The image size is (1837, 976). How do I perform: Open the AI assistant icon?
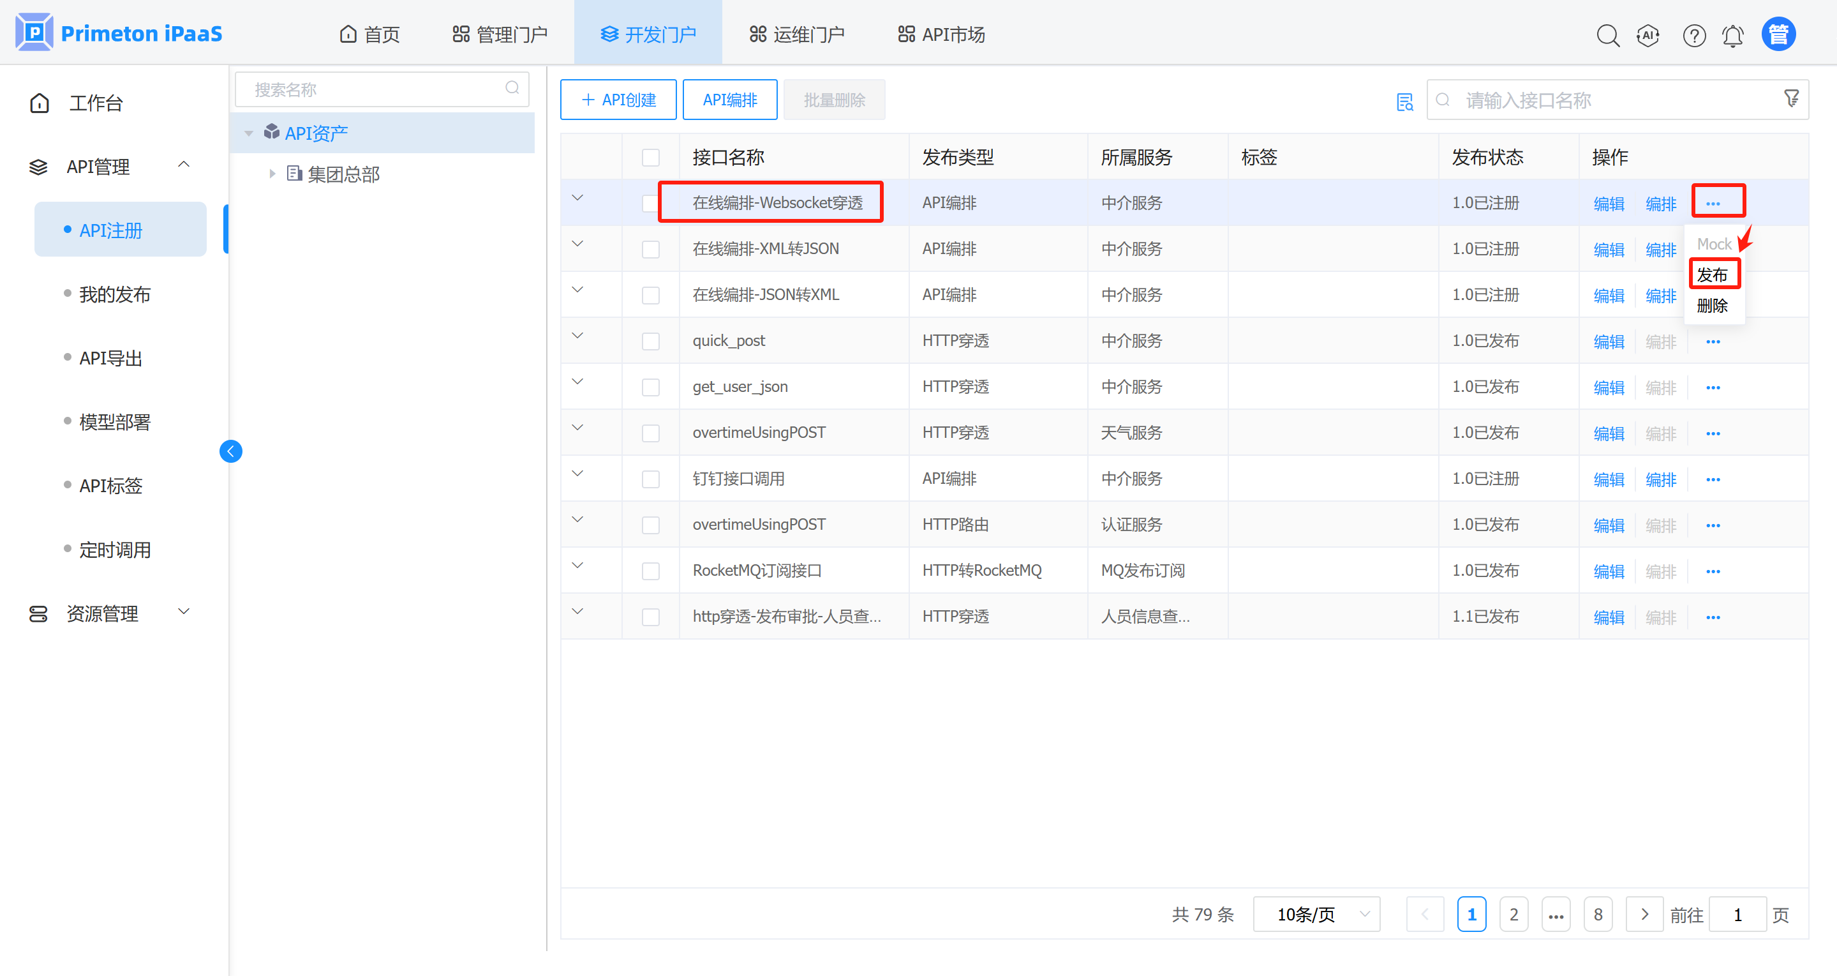click(1648, 35)
